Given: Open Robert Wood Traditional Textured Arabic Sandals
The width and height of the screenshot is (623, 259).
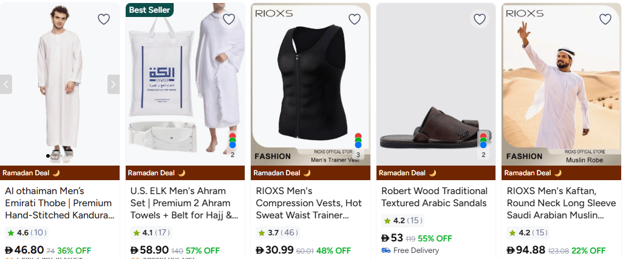Looking at the screenshot, I should (x=435, y=197).
